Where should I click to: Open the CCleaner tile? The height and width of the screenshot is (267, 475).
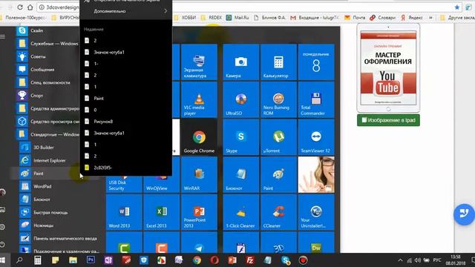(278, 212)
